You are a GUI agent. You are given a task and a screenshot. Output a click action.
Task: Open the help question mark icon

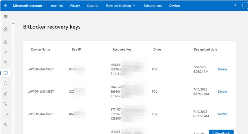235,6
